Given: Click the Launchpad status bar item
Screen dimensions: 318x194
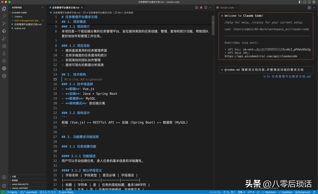Looking at the screenshot, I should [x=29, y=192].
